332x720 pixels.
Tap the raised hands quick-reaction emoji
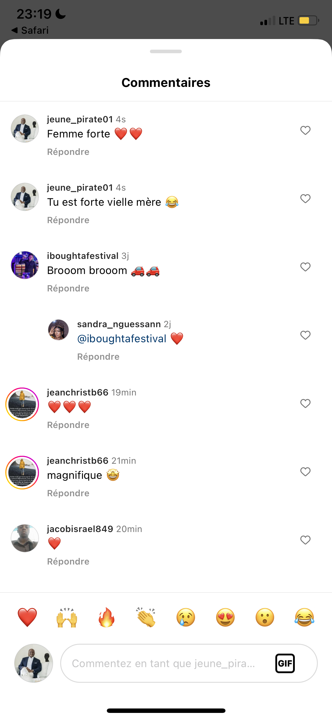tap(67, 617)
